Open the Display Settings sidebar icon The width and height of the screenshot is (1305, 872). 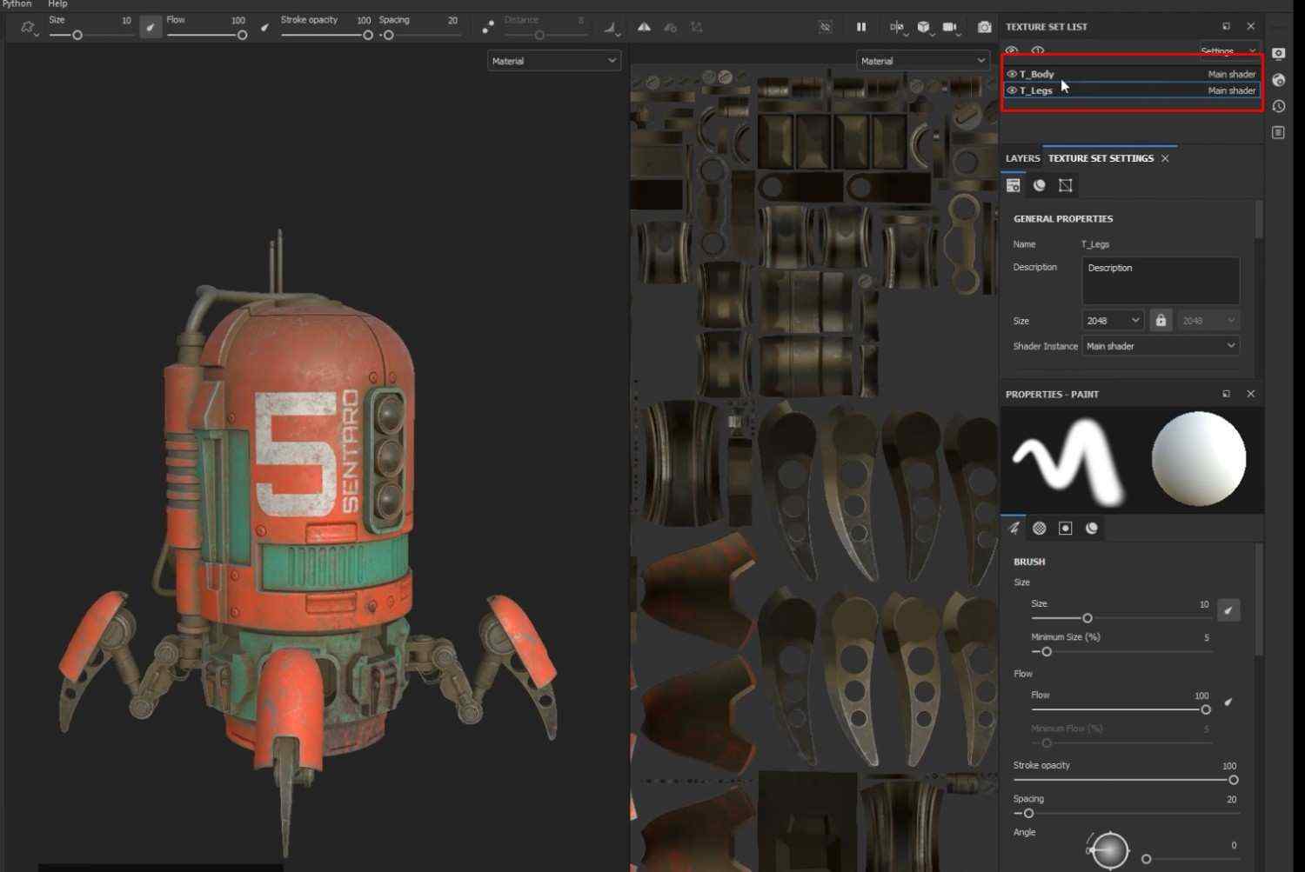1278,54
